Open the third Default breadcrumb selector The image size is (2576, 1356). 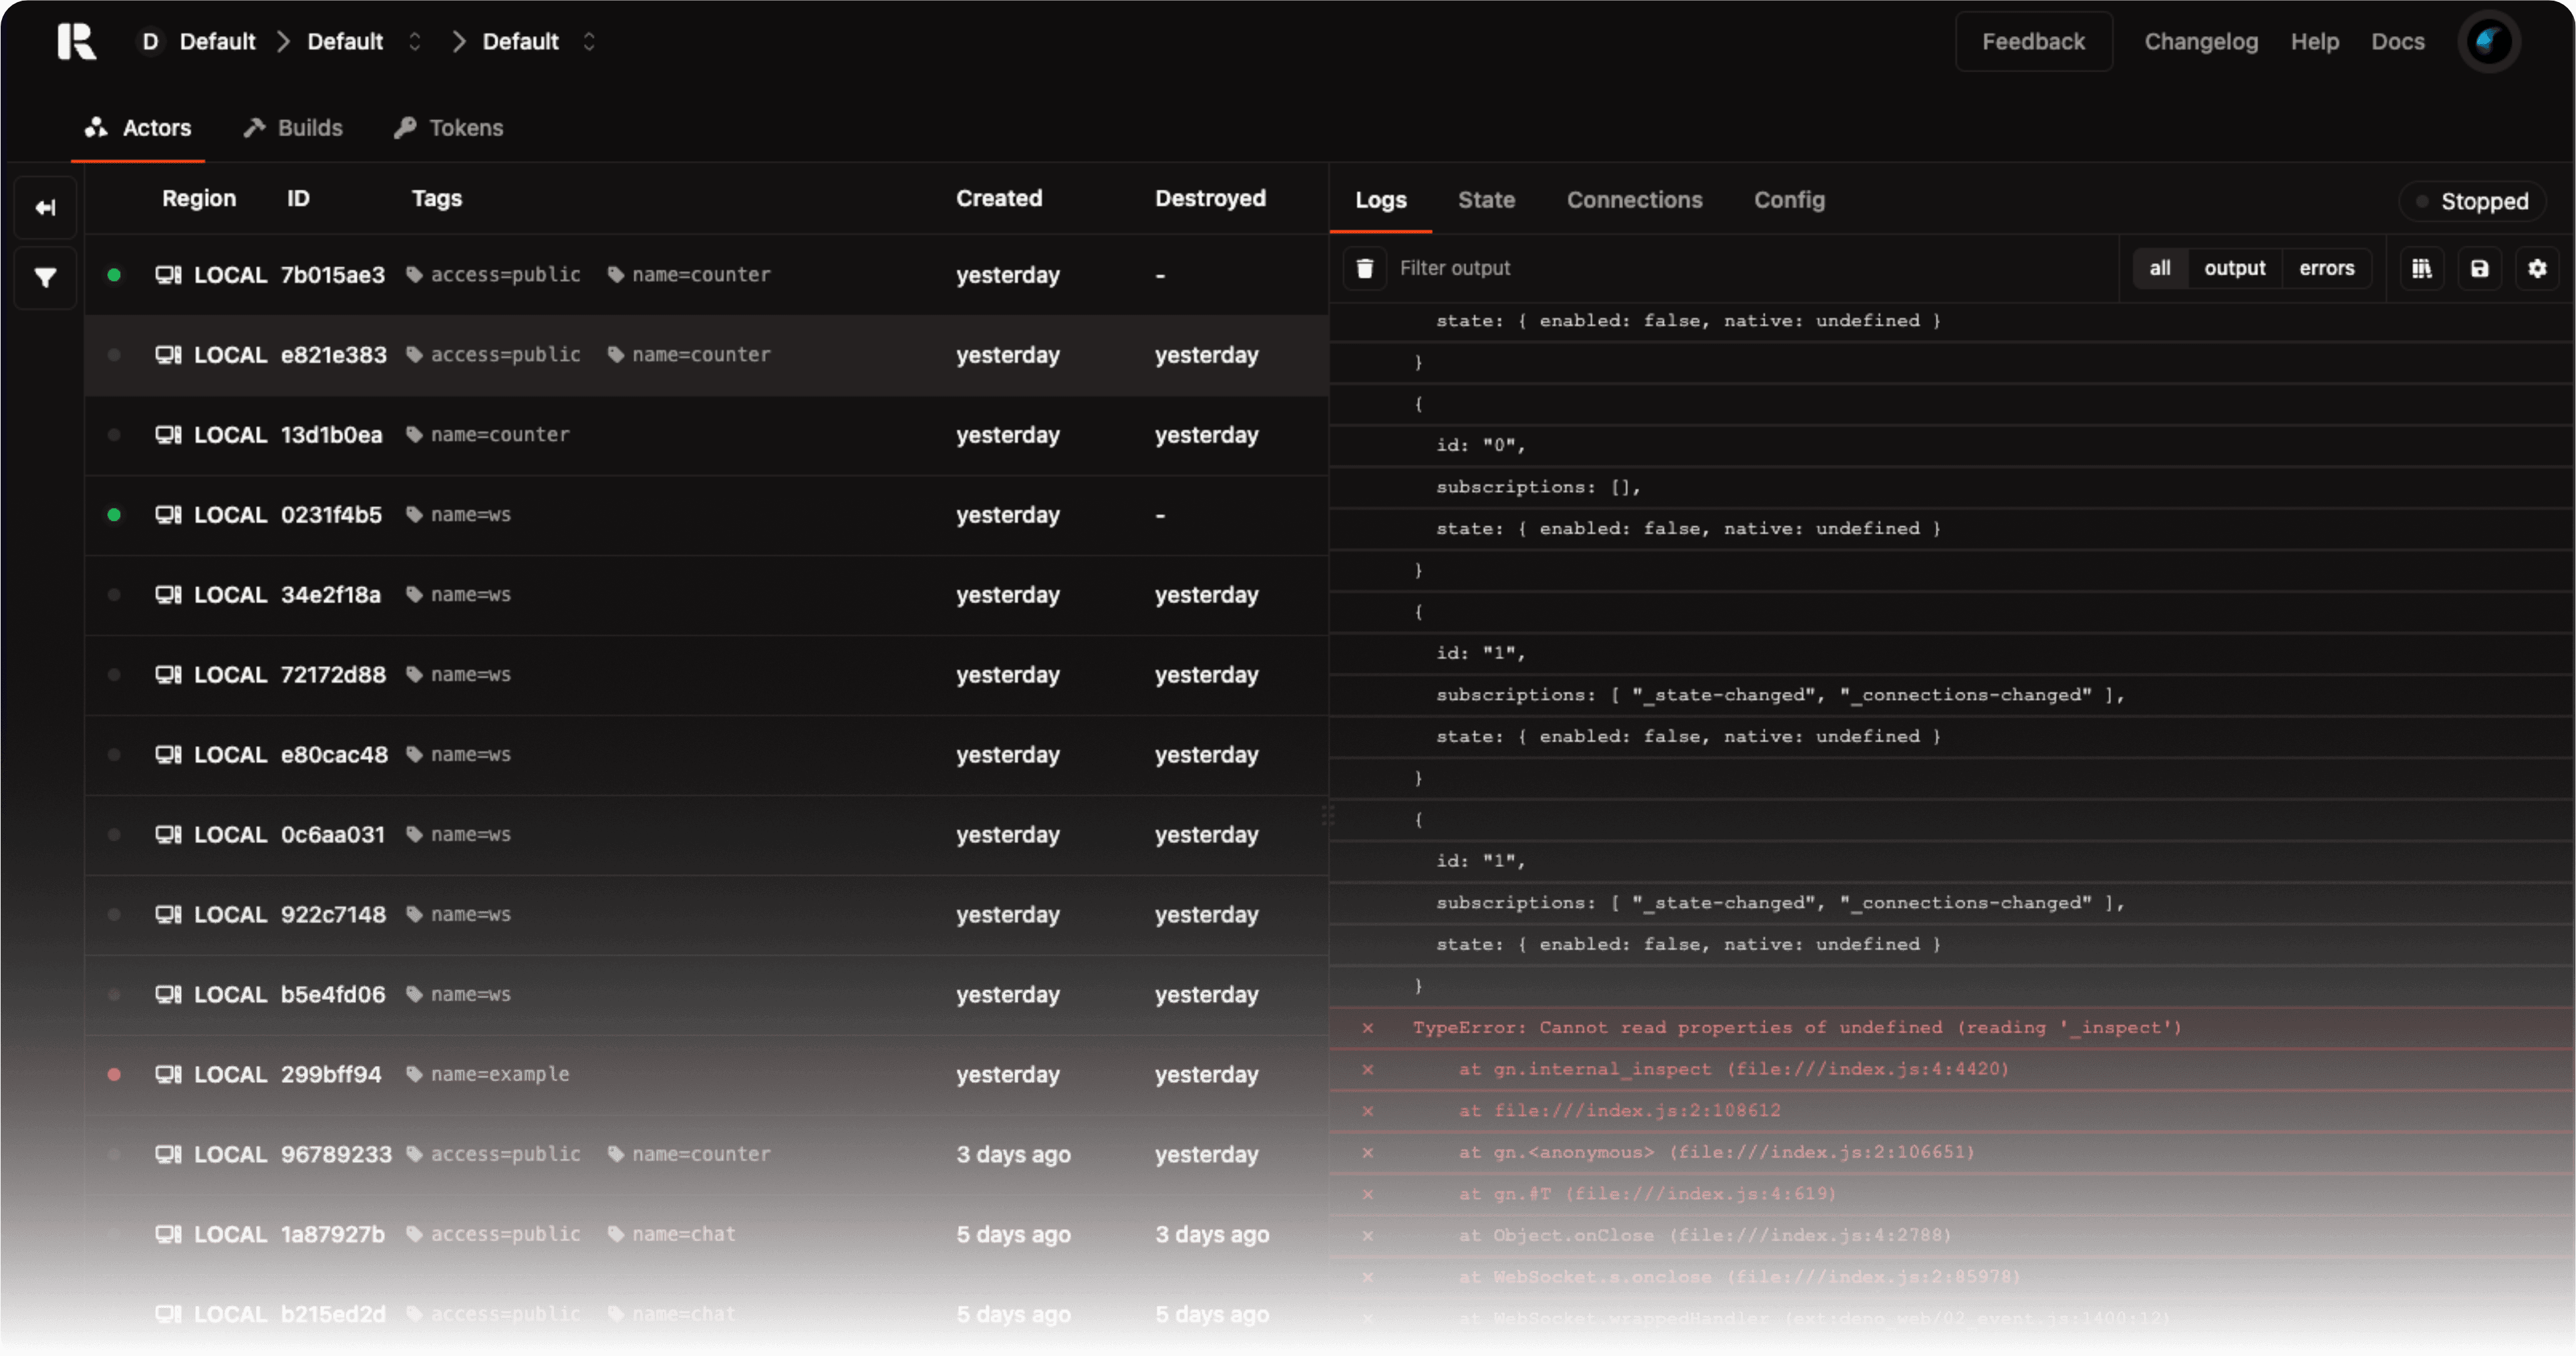590,41
